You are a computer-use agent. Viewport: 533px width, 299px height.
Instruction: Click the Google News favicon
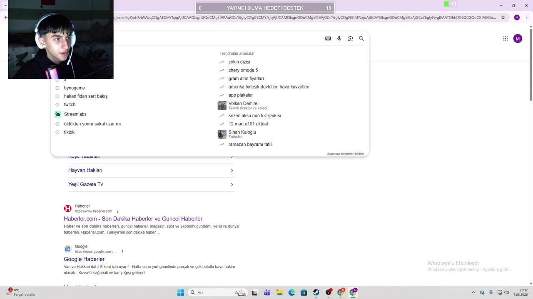click(67, 249)
